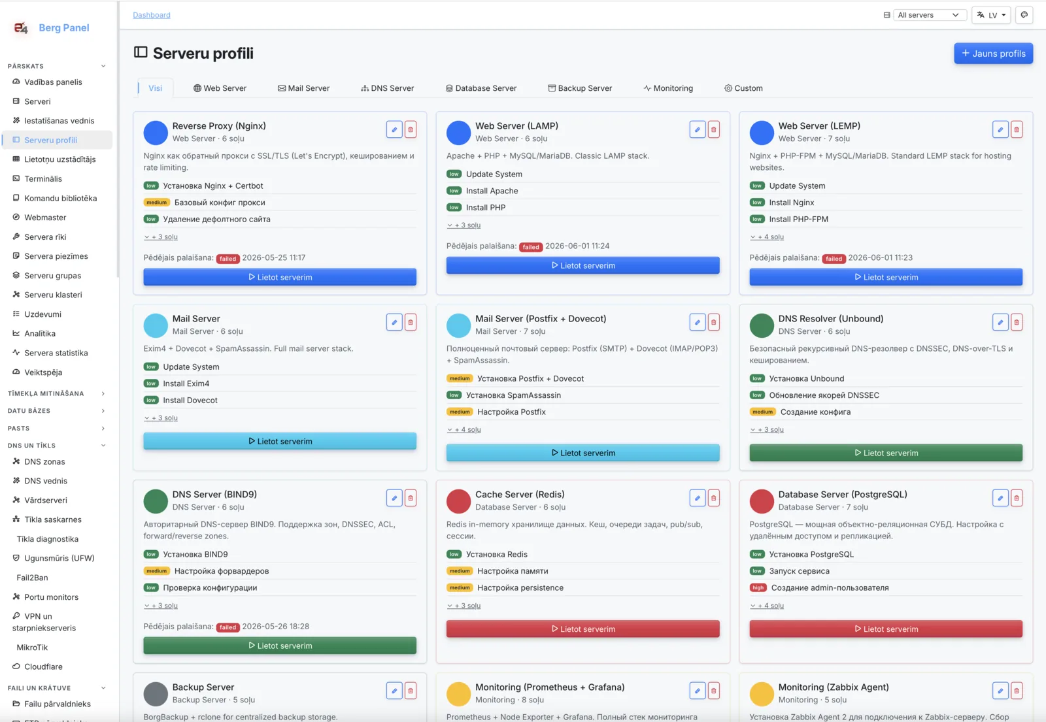Click the Jauns profils button
This screenshot has width=1046, height=722.
coord(993,54)
